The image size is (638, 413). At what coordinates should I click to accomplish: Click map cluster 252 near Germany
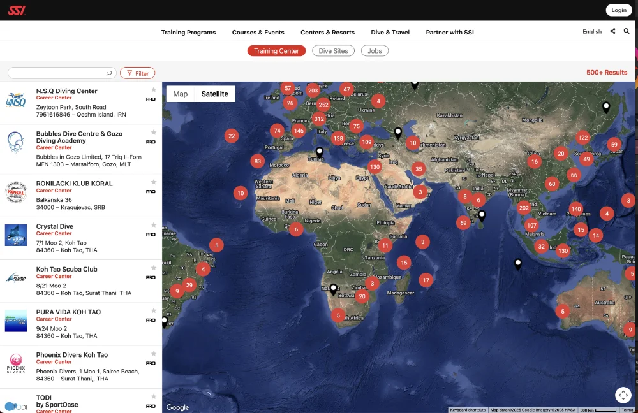323,105
